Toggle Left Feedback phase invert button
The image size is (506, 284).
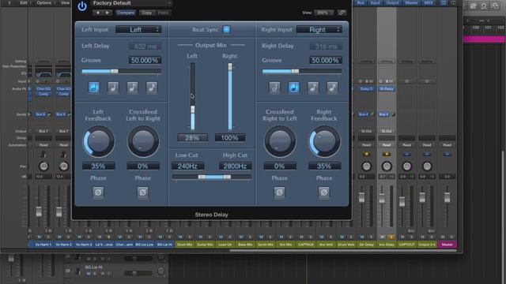98,192
